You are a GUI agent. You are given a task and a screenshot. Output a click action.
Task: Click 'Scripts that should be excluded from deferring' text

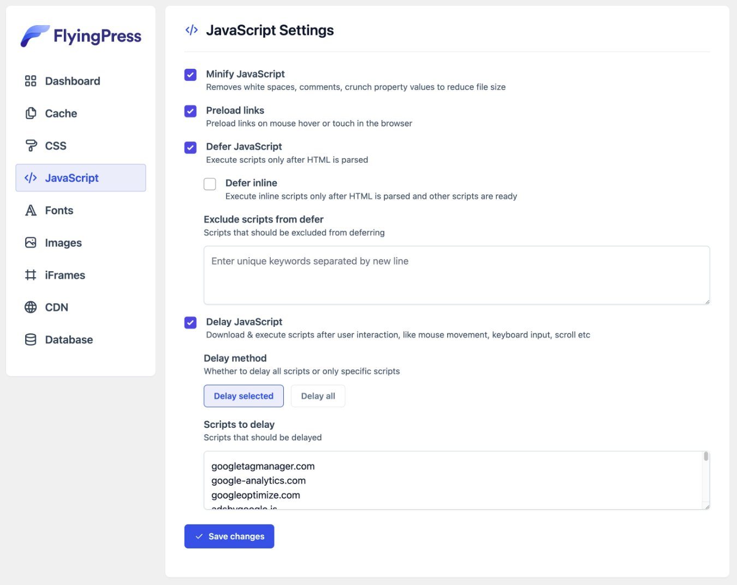click(x=294, y=232)
